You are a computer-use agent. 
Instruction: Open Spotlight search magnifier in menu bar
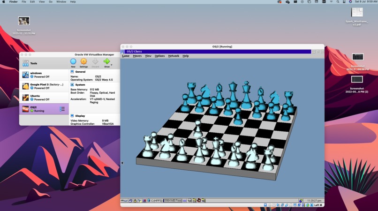coord(338,2)
